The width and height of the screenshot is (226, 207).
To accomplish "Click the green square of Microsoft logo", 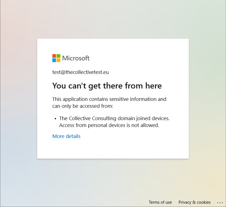I will pyautogui.click(x=58, y=56).
